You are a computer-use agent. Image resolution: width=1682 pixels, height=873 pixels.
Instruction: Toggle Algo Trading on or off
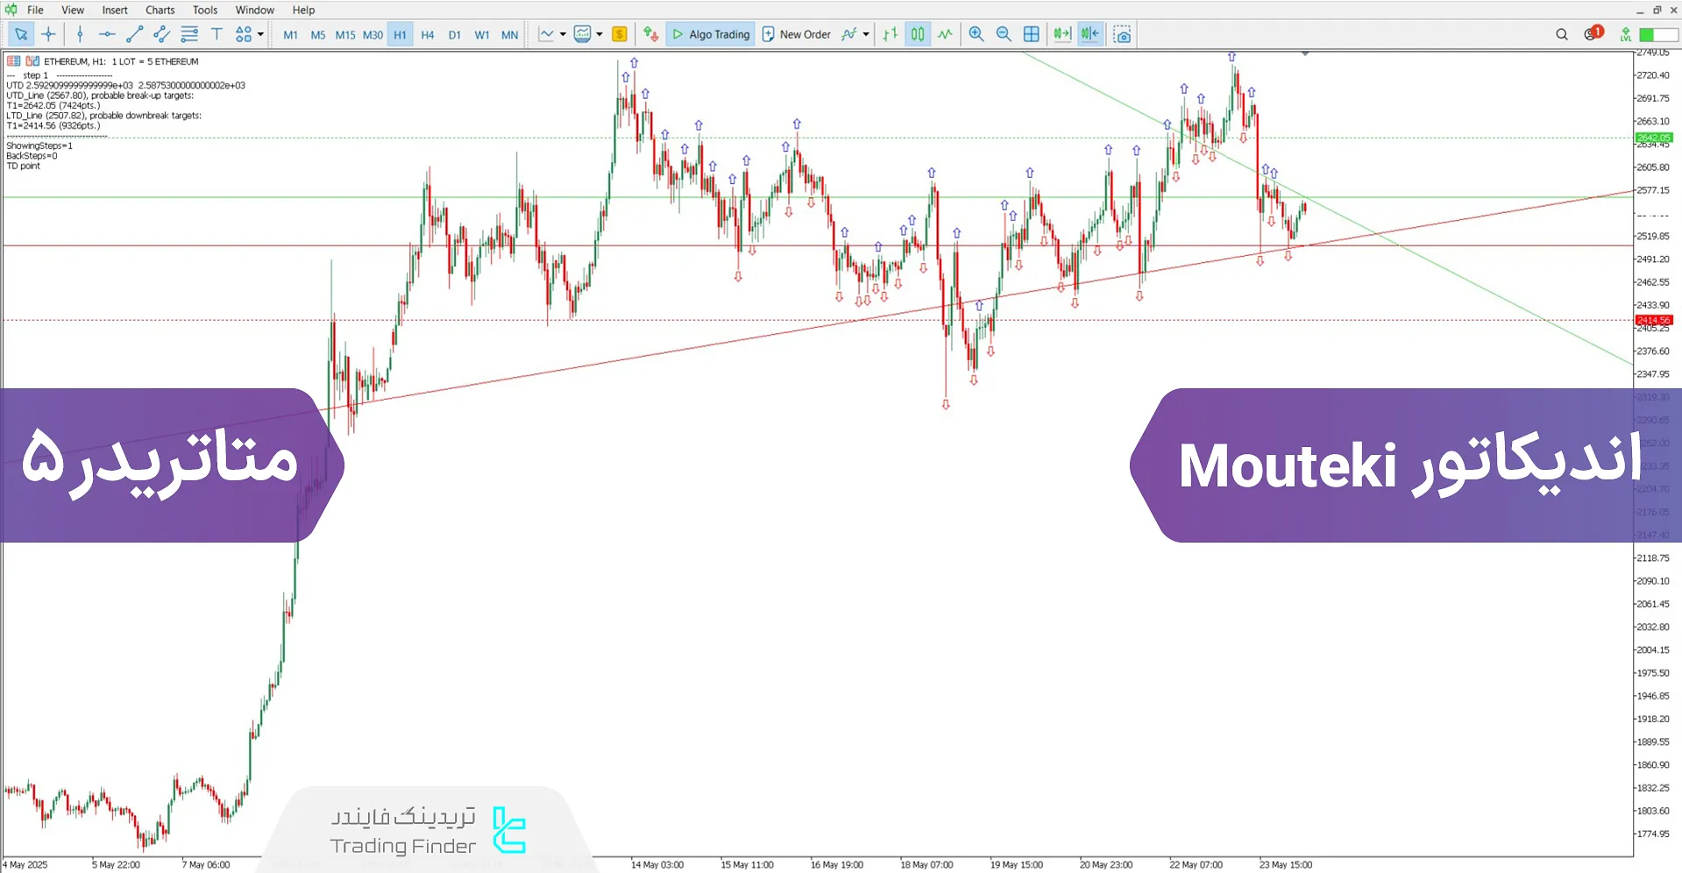[710, 34]
